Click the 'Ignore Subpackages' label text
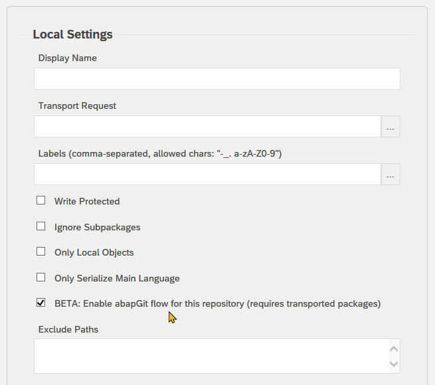Viewport: 435px width, 385px height. click(98, 228)
